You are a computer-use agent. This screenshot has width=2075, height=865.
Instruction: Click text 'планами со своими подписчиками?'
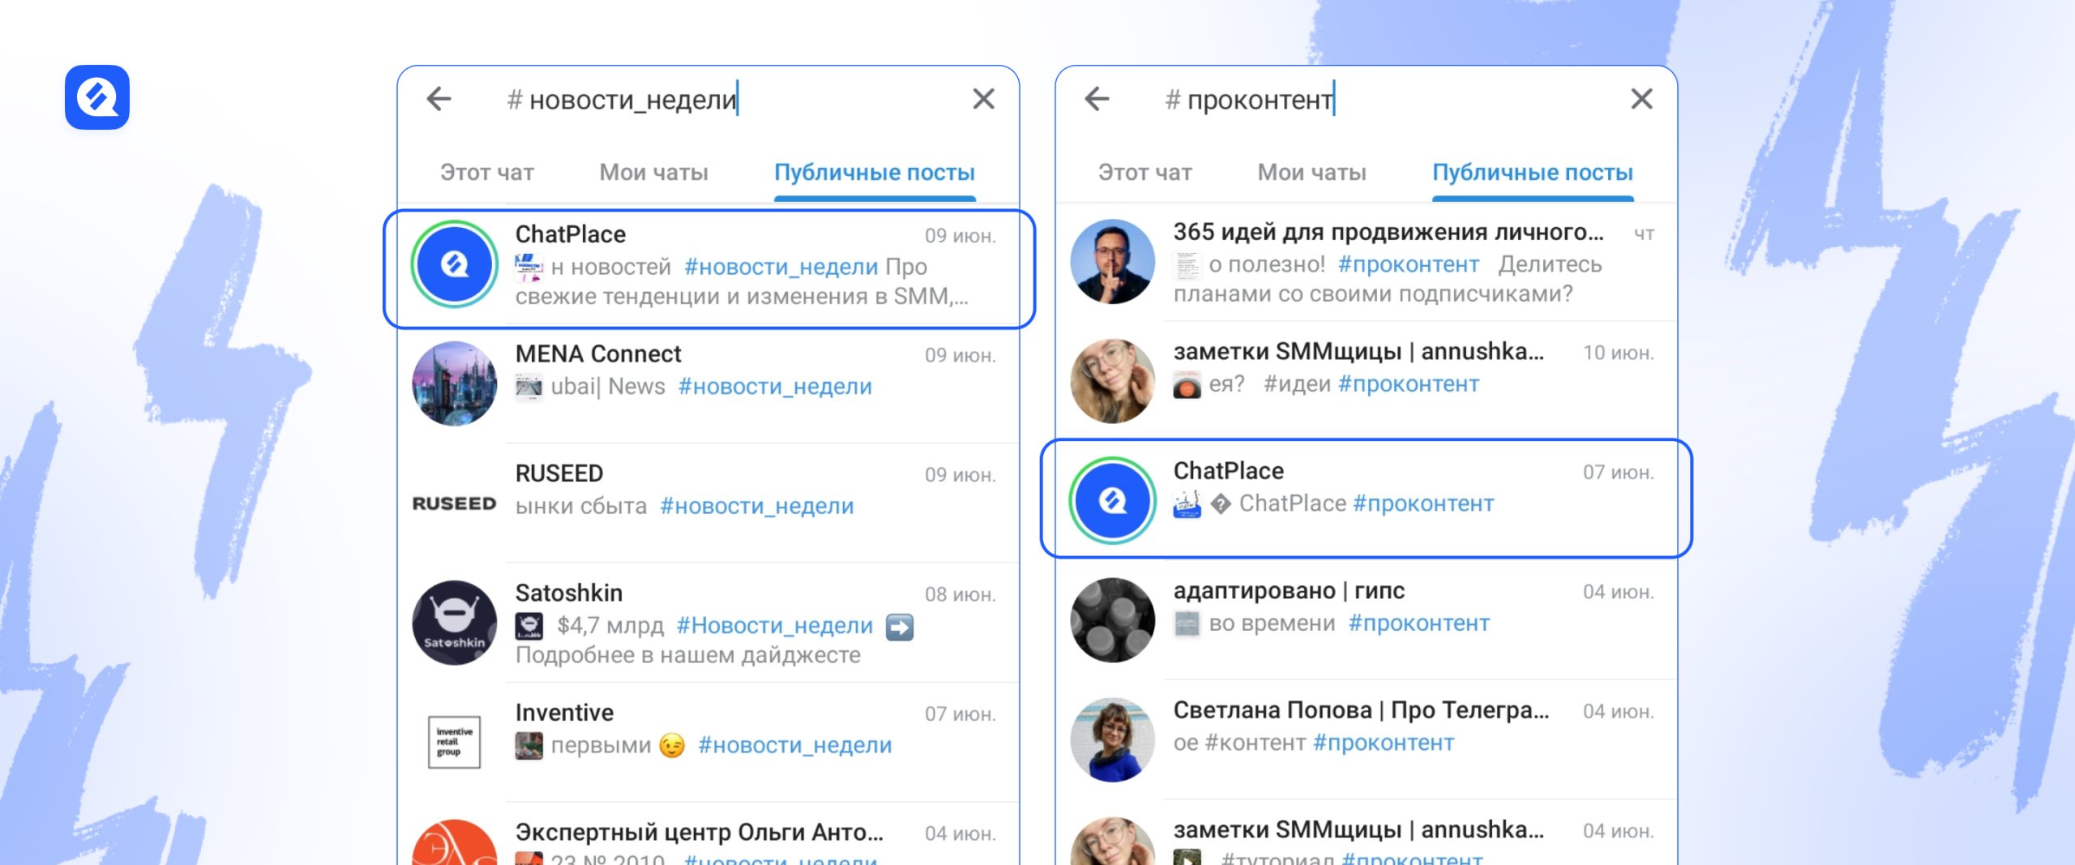1373,294
